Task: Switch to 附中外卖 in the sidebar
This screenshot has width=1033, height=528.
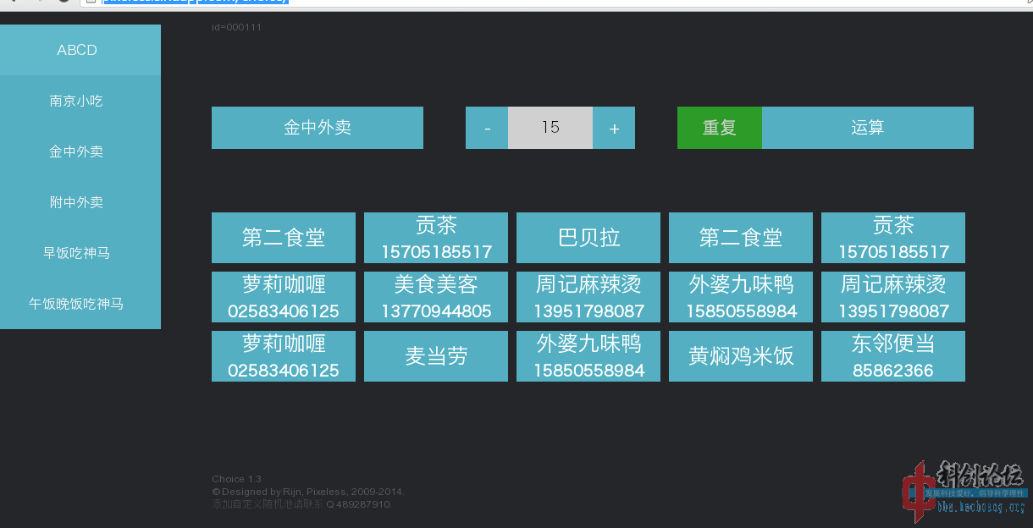Action: pos(80,202)
